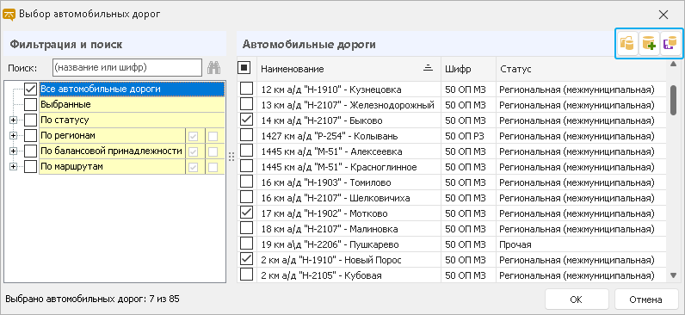Toggle grayed checked box in По балансовой принадлежности row
The width and height of the screenshot is (685, 315).
(x=193, y=152)
